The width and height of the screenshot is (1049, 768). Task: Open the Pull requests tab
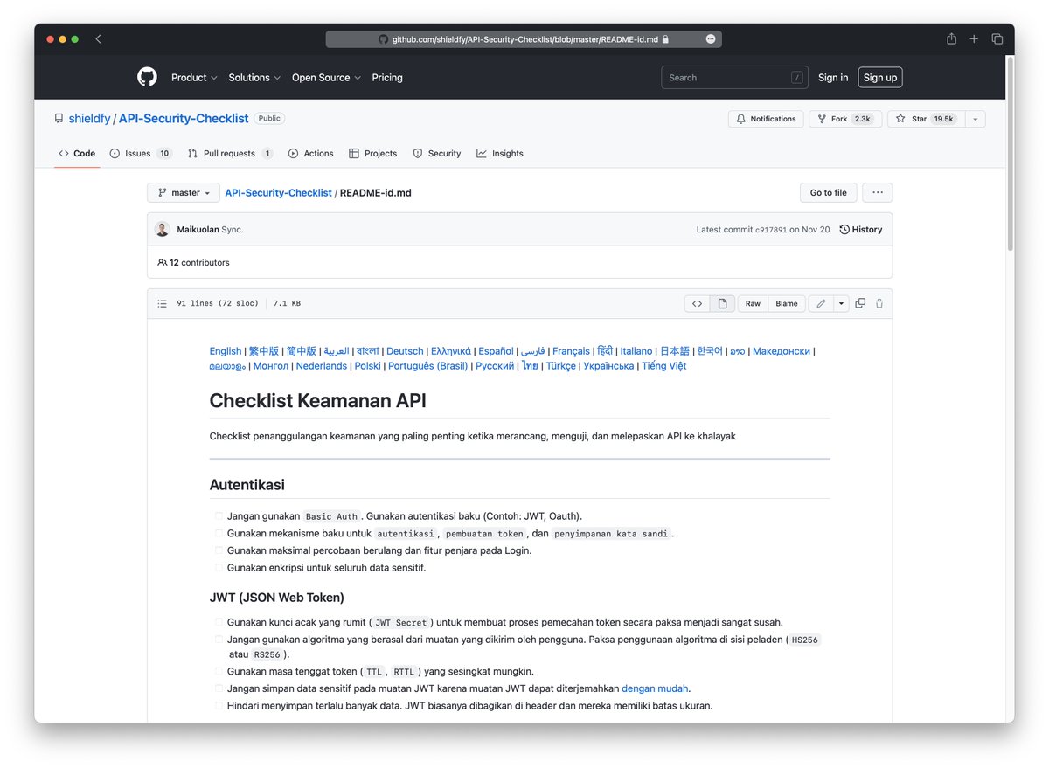click(230, 153)
